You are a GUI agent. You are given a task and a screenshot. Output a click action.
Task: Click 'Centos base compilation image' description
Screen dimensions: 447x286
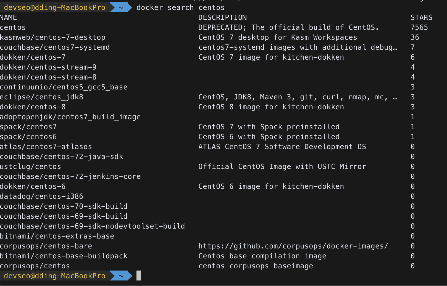[x=262, y=256]
